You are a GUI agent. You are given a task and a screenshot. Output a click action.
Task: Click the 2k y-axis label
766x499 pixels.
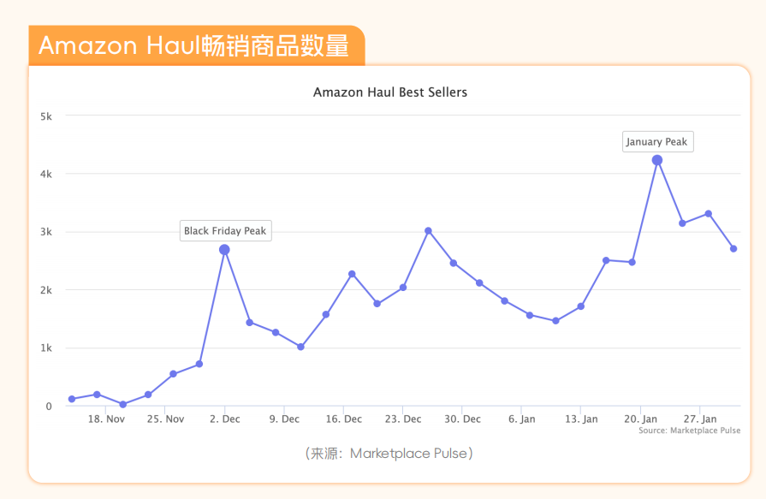coord(46,290)
